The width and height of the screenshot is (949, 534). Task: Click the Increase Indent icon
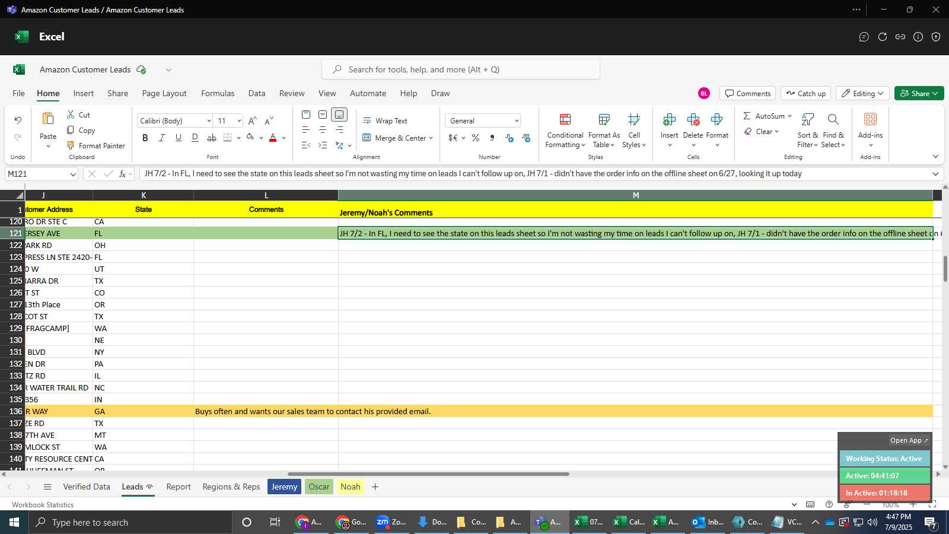pos(323,145)
